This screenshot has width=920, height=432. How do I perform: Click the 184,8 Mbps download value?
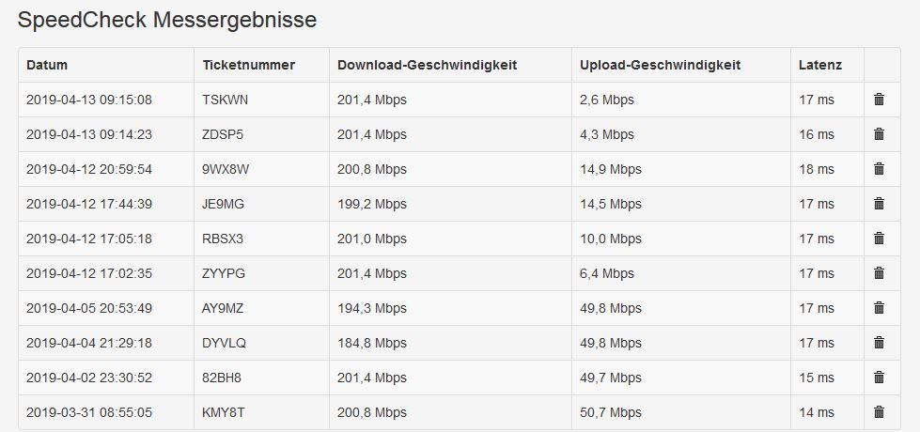pyautogui.click(x=371, y=343)
